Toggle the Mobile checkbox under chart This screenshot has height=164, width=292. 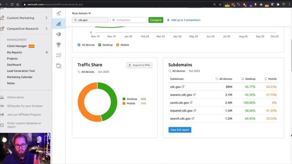tap(118, 45)
